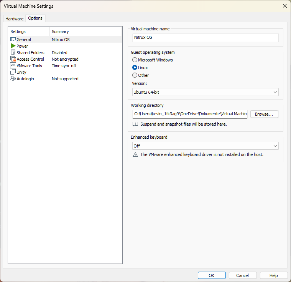This screenshot has width=291, height=282.
Task: Click the Unity windows icon
Action: click(13, 72)
